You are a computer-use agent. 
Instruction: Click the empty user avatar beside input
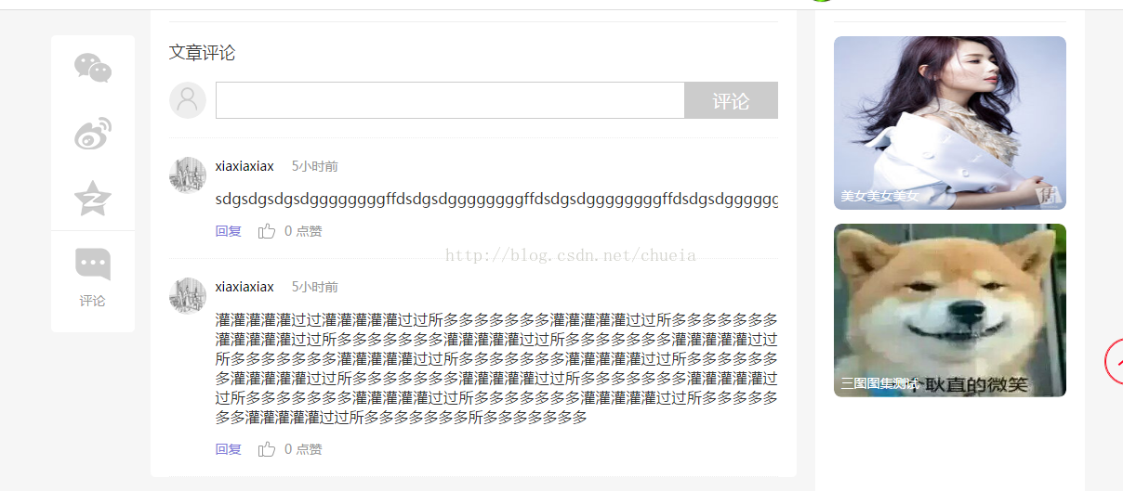click(188, 100)
